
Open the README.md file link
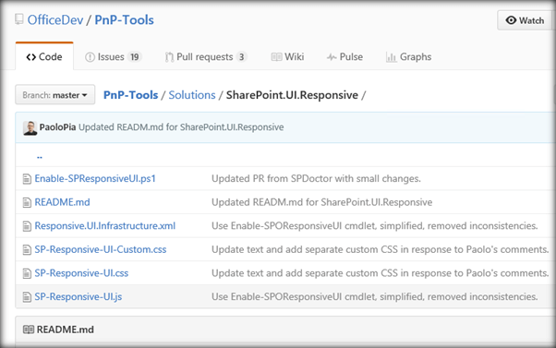tap(63, 202)
